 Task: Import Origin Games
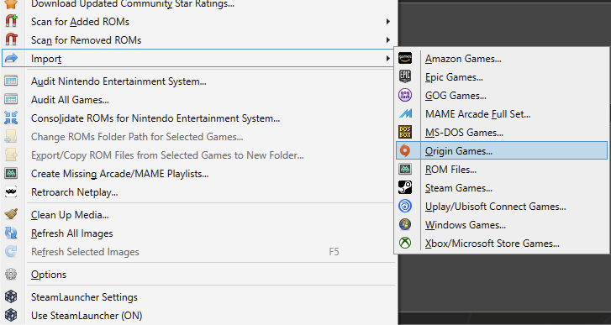point(502,150)
